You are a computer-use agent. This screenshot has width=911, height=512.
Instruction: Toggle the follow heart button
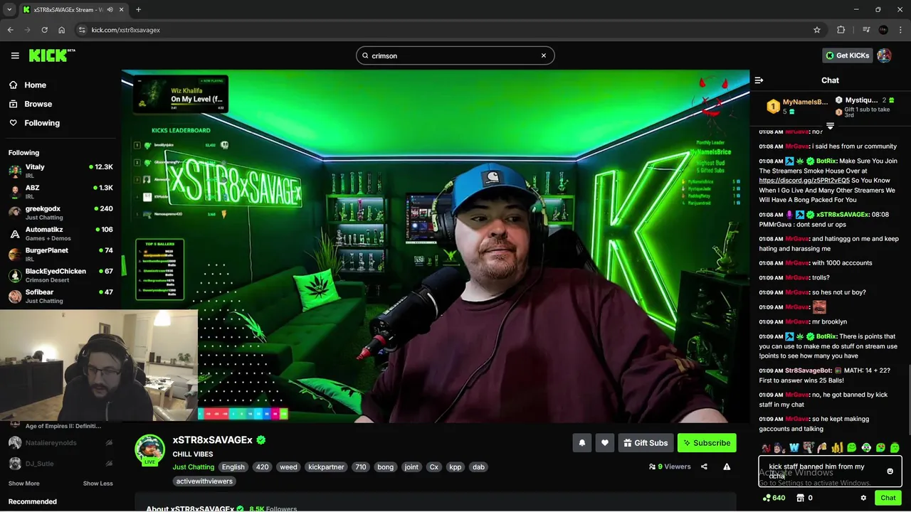coord(604,443)
